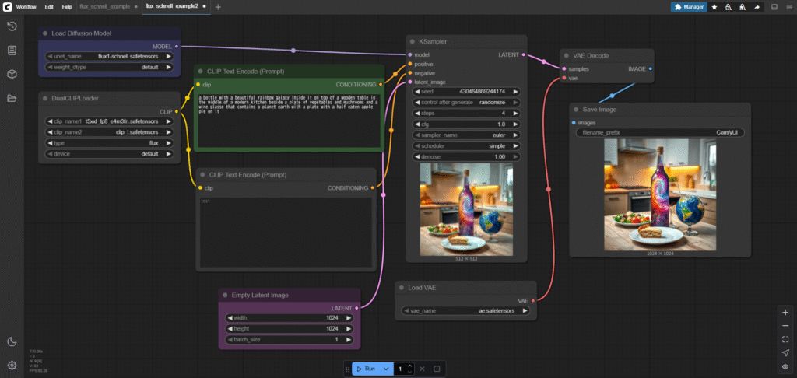Screen dimensions: 797x378
Task: Expand the Run button dropdown arrow
Action: (x=386, y=369)
